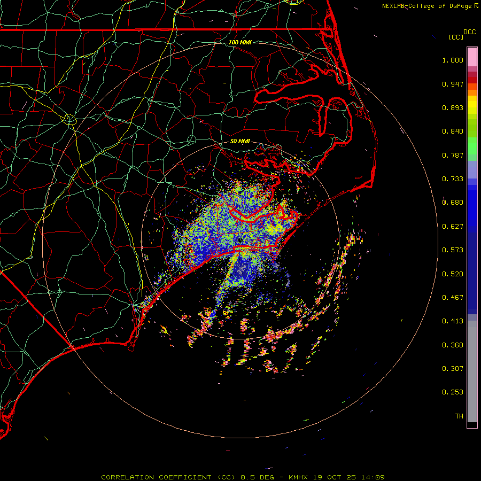Click the 0.627 color scale label
The image size is (481, 481).
[453, 227]
